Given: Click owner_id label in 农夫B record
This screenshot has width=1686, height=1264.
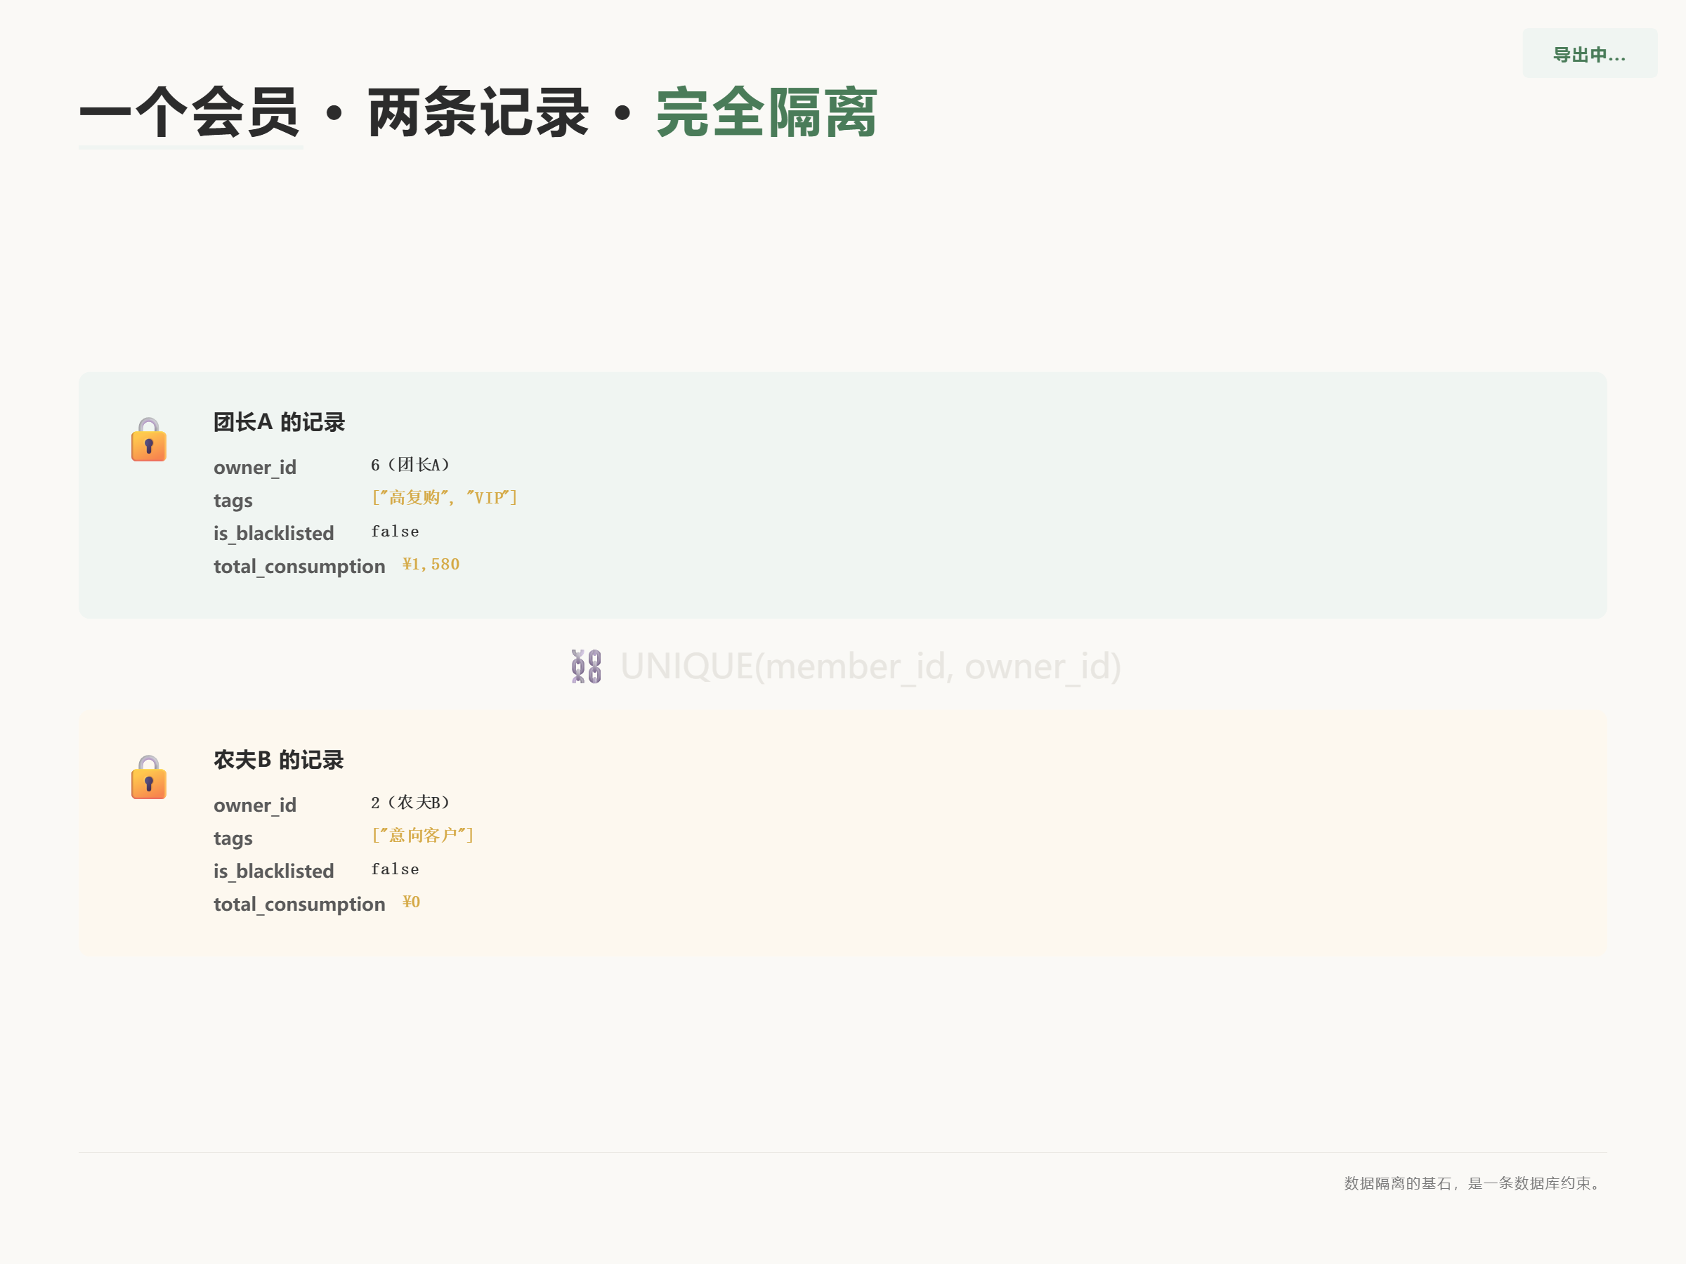Looking at the screenshot, I should pyautogui.click(x=254, y=805).
